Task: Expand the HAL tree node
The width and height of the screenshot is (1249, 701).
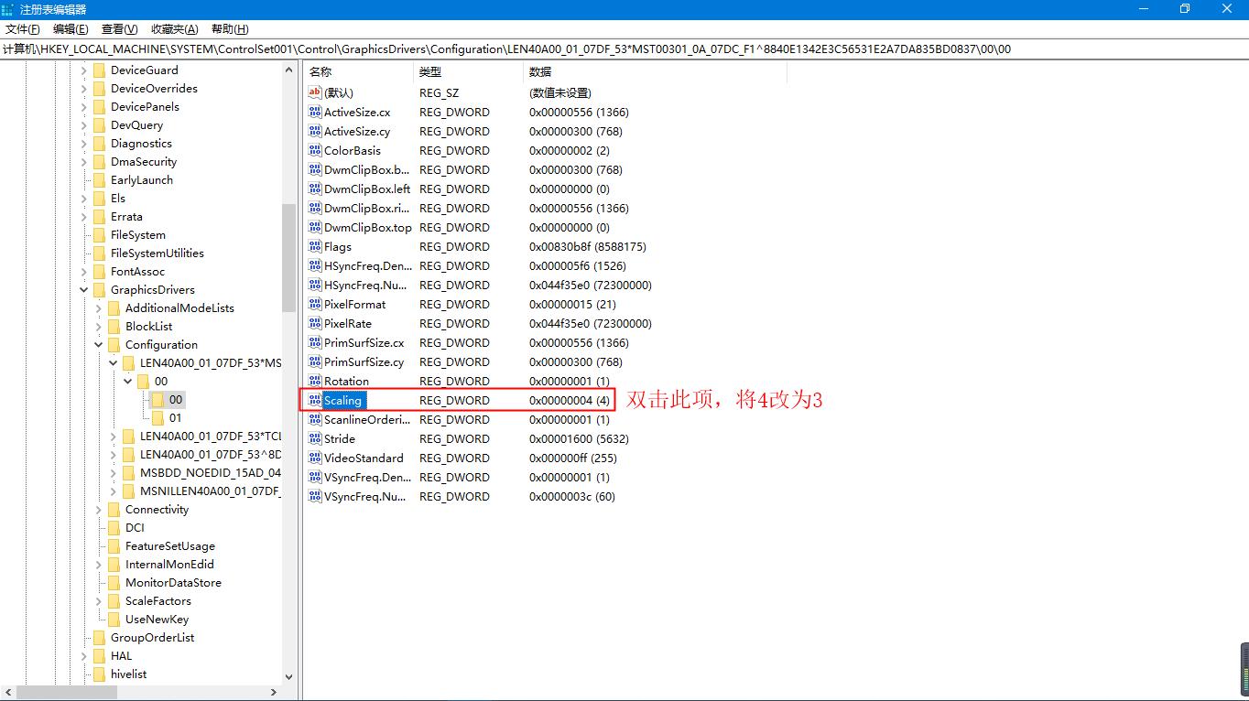Action: pyautogui.click(x=84, y=656)
